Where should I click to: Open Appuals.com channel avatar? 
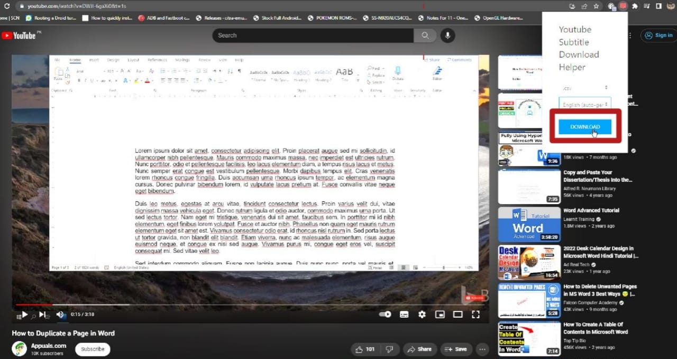(x=20, y=349)
